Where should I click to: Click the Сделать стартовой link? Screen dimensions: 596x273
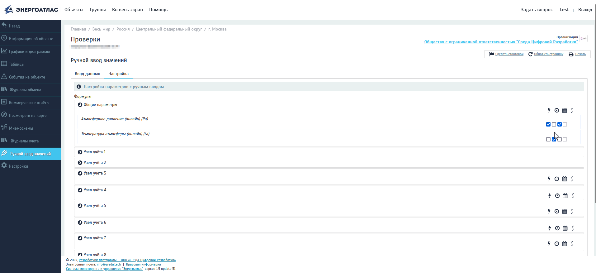coord(509,54)
